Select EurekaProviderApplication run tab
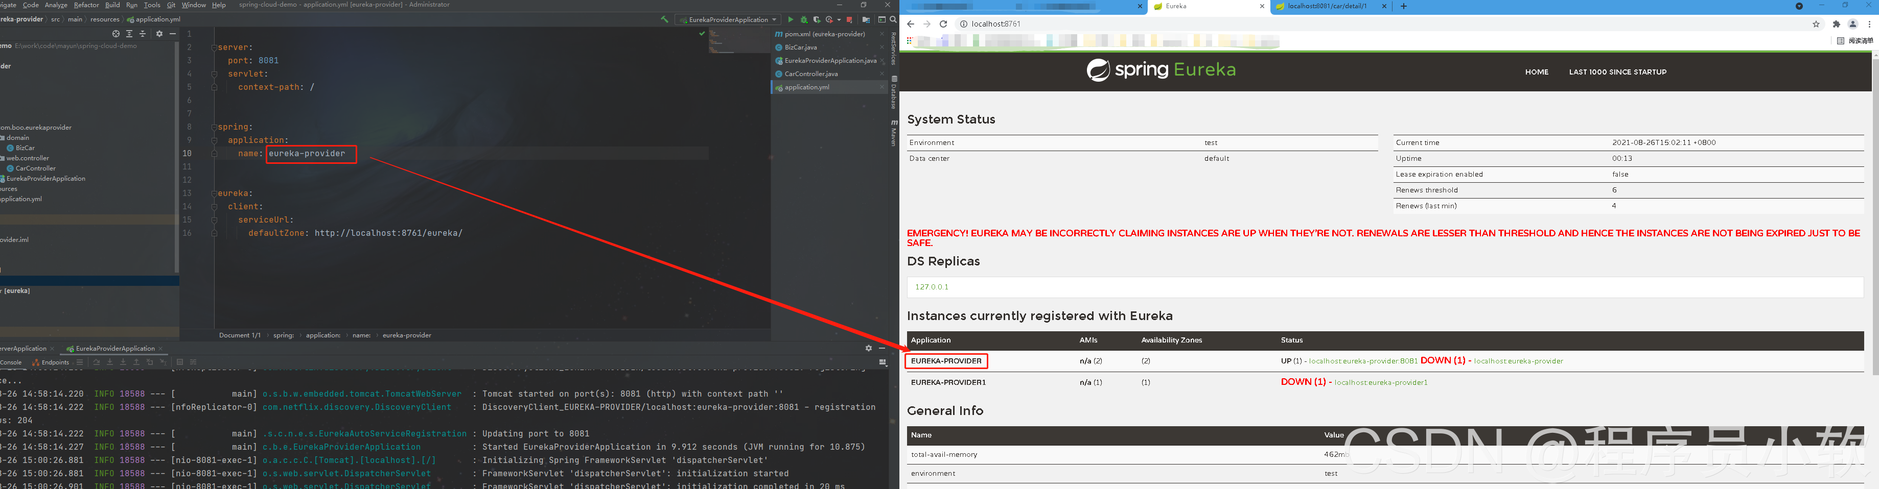This screenshot has width=1879, height=489. pyautogui.click(x=114, y=348)
